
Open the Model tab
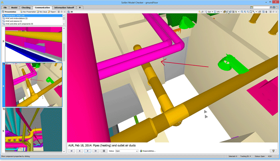(14, 7)
